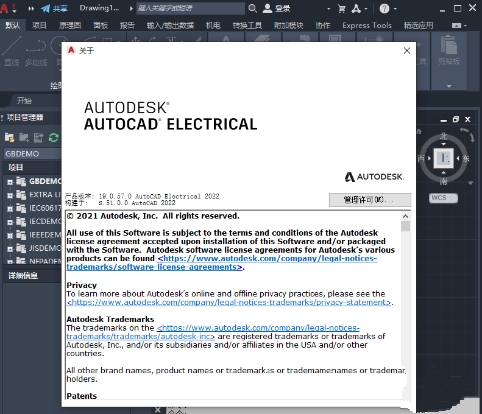The height and width of the screenshot is (414, 482).
Task: Click ViewCube 北 north label
Action: (x=443, y=136)
